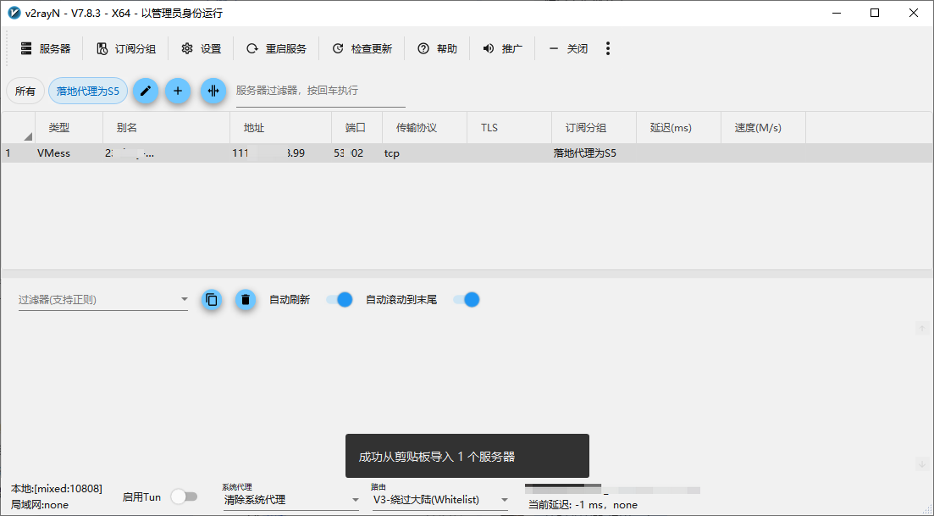This screenshot has width=934, height=516.
Task: Toggle the 启用Tun switch
Action: point(184,497)
